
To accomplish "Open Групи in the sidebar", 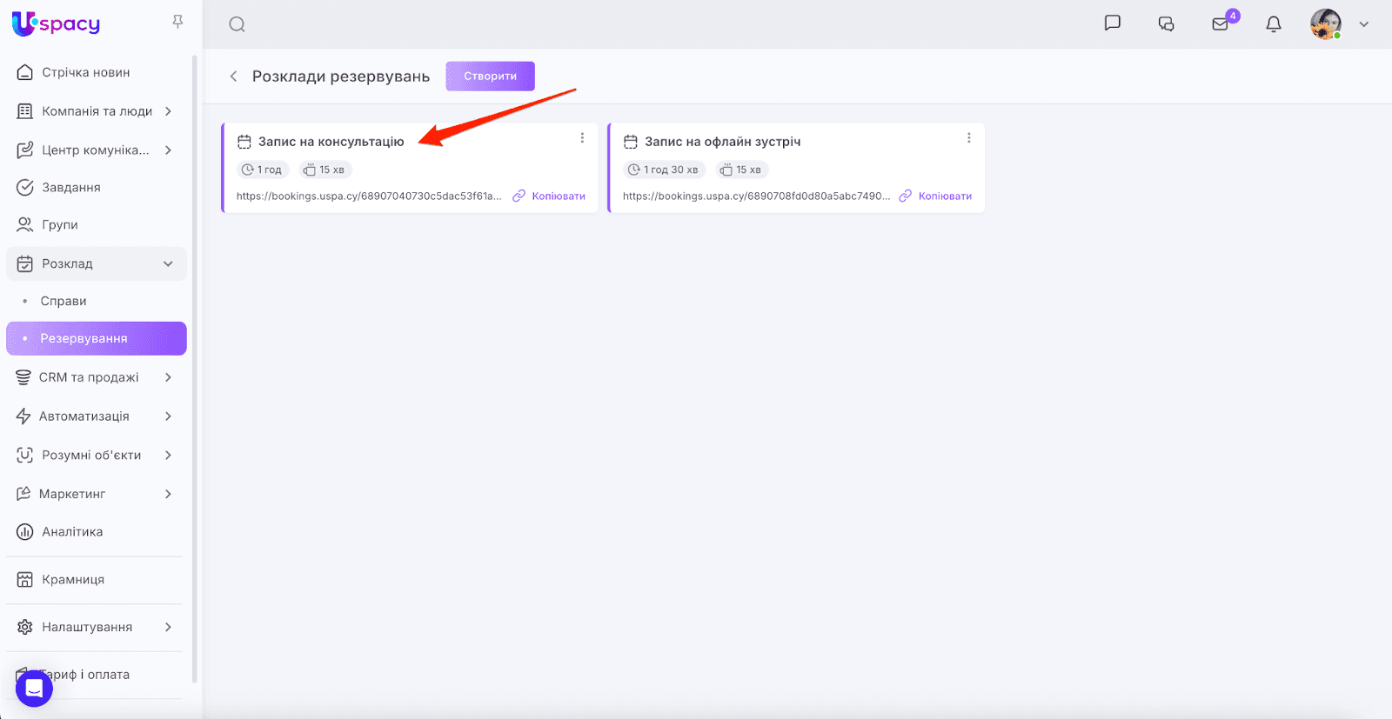I will pos(60,225).
